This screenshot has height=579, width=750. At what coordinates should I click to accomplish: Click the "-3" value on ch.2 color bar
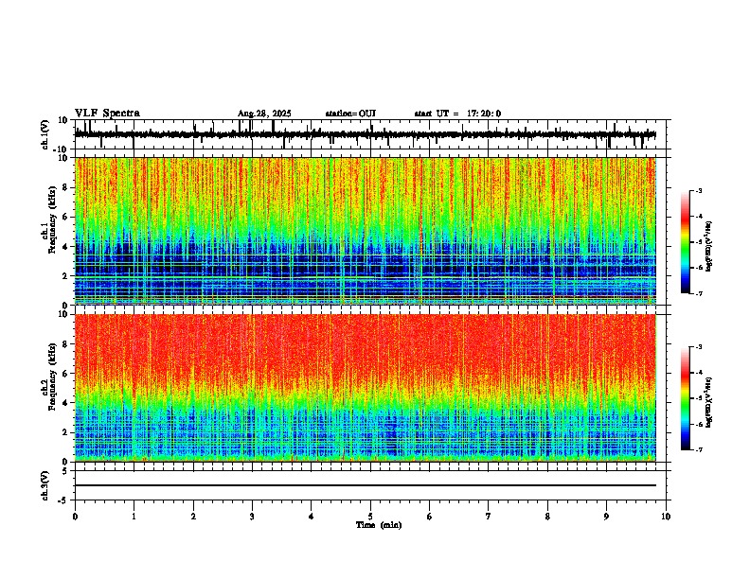pyautogui.click(x=698, y=347)
